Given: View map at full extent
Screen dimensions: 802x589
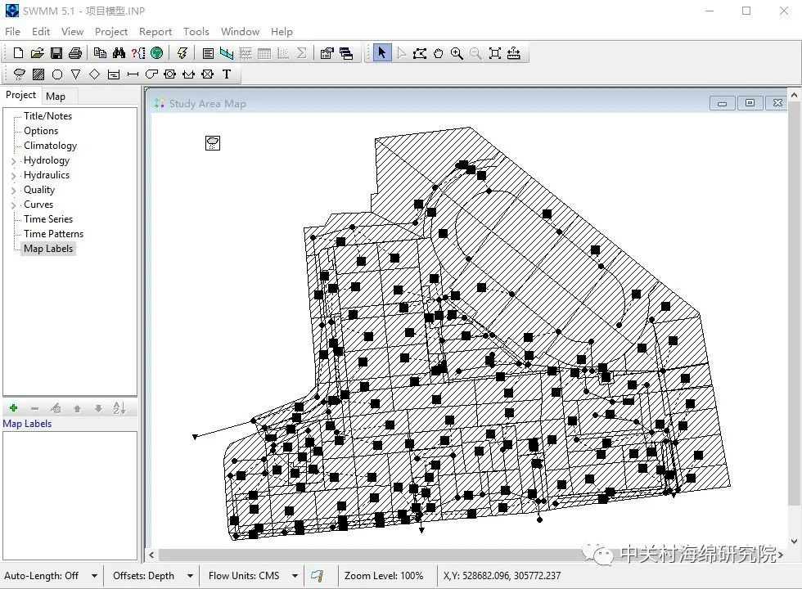Looking at the screenshot, I should [x=495, y=53].
